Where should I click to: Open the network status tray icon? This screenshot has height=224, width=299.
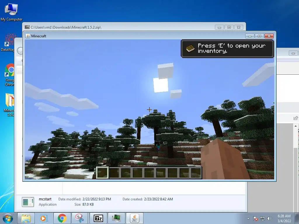263,218
